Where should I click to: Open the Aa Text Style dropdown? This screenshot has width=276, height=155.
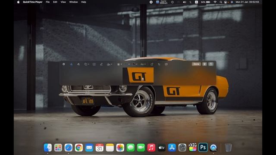click(x=143, y=64)
